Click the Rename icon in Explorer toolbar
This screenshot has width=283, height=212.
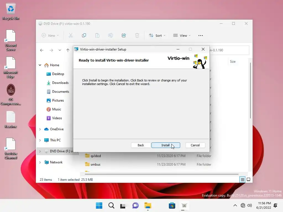pyautogui.click(x=111, y=36)
